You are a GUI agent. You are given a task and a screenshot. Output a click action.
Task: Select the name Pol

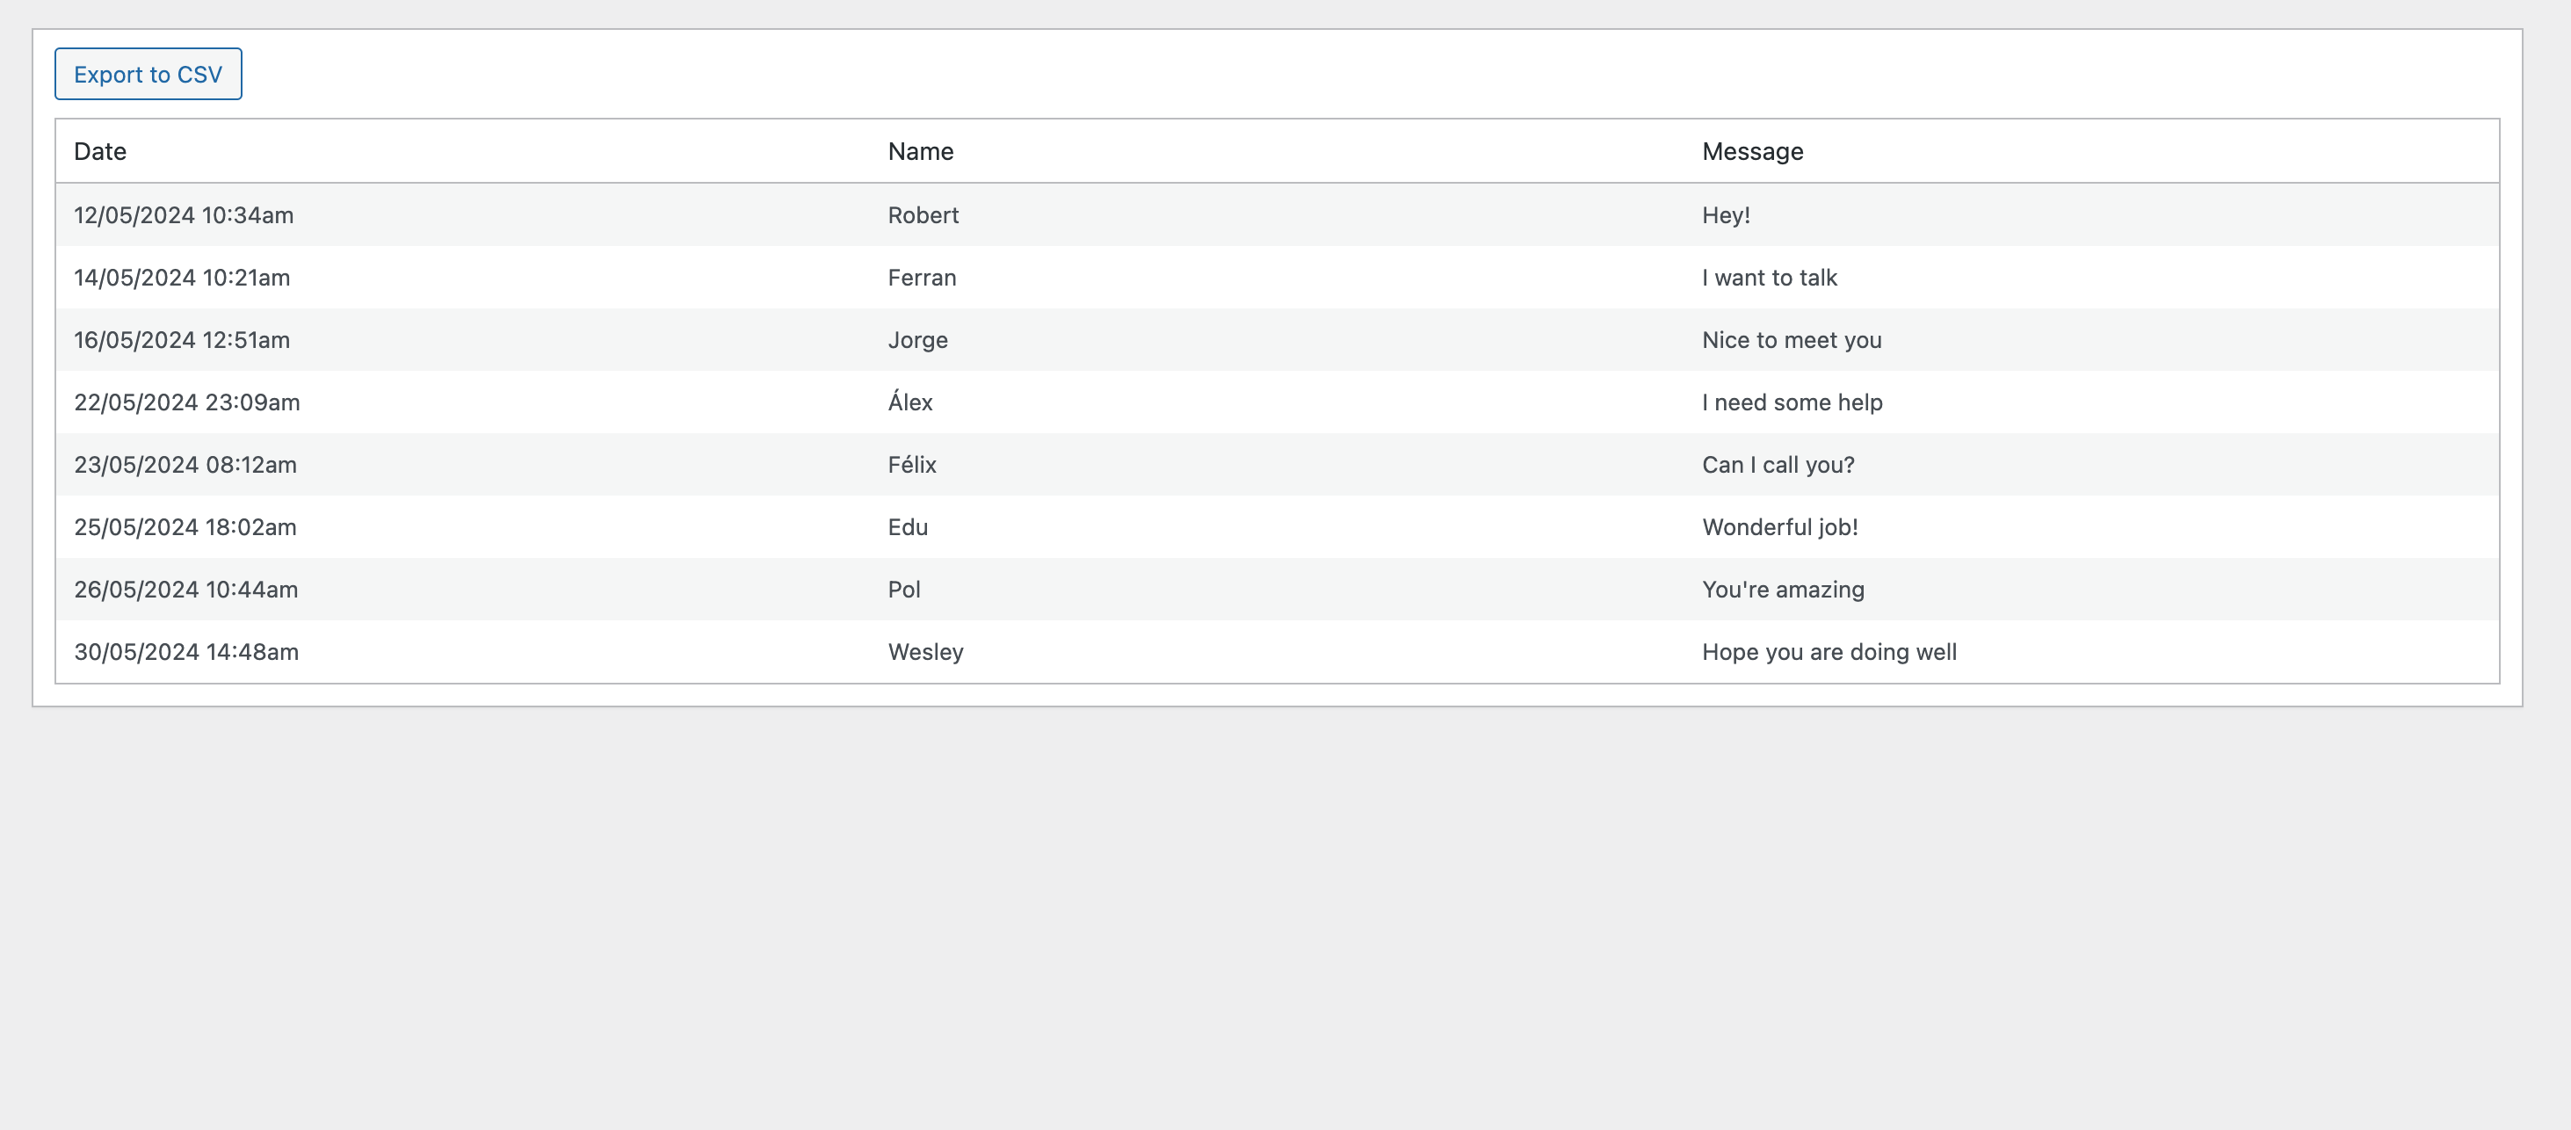coord(904,590)
